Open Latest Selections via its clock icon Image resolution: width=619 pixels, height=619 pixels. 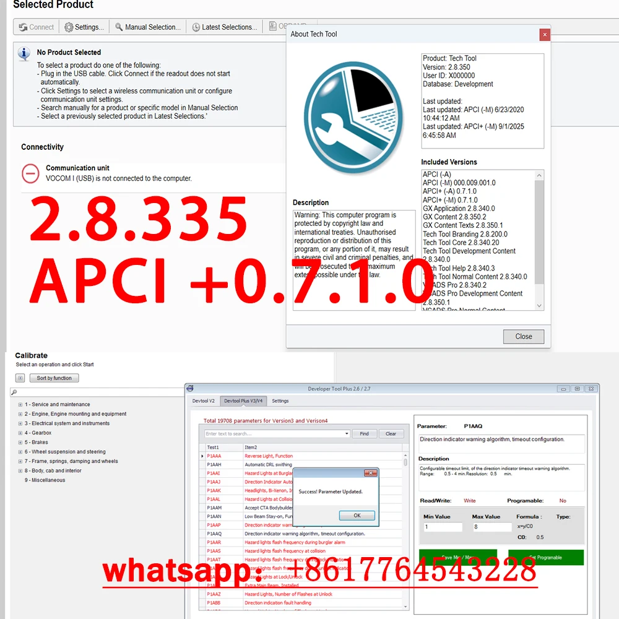(x=196, y=27)
